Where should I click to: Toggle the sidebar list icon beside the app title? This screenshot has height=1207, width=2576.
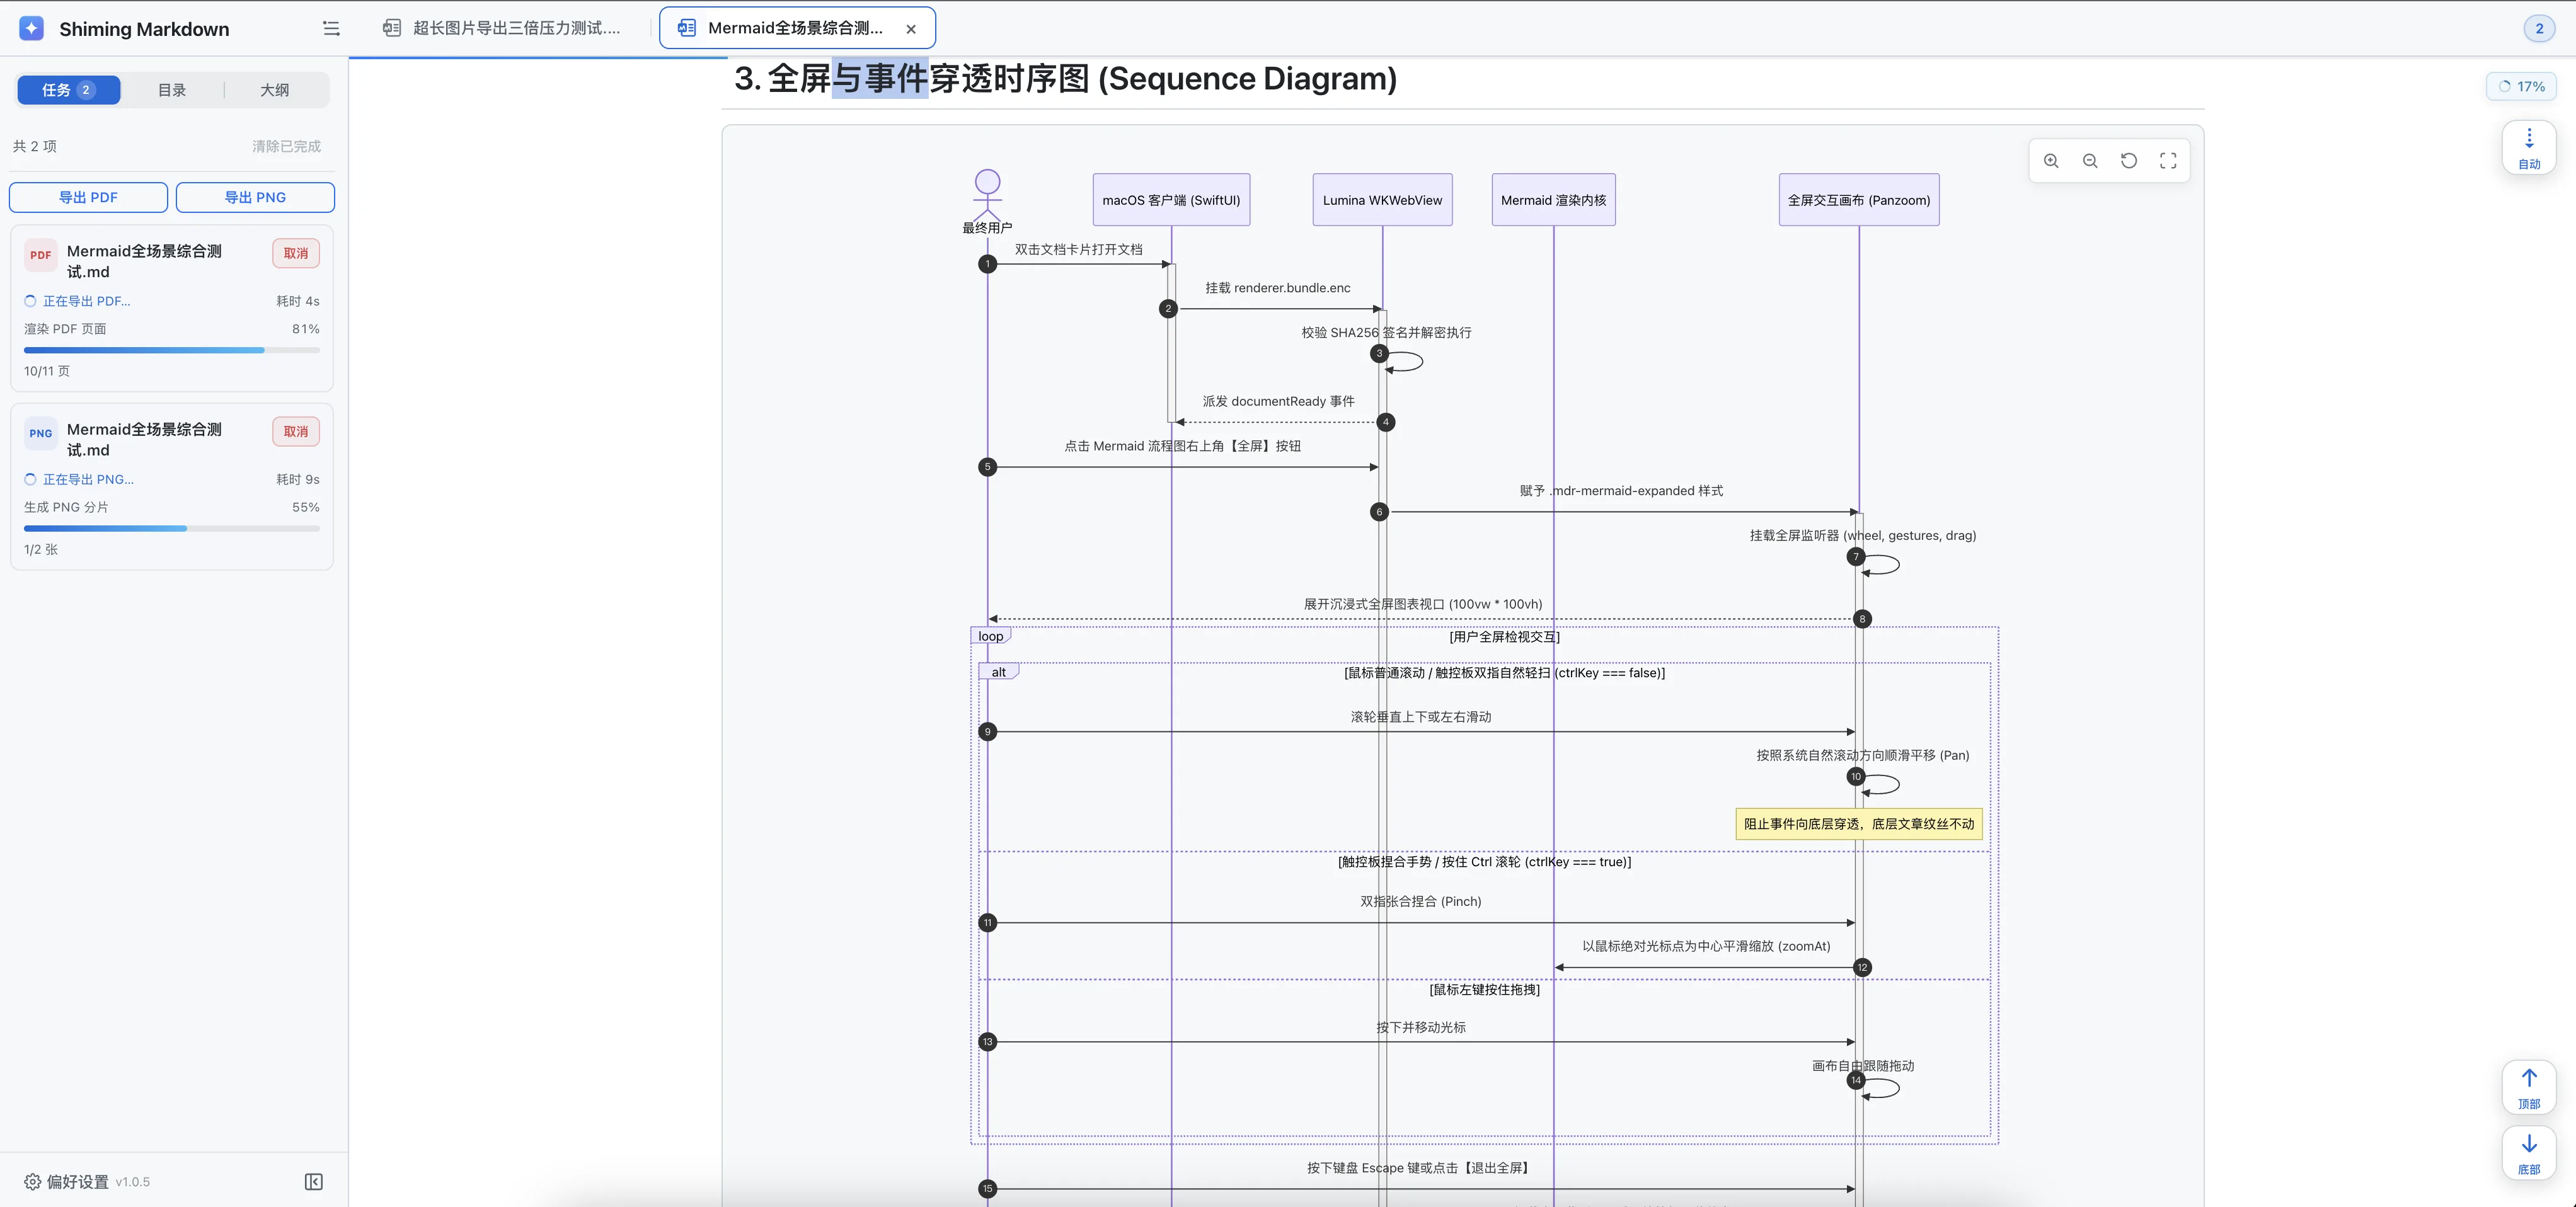coord(331,28)
